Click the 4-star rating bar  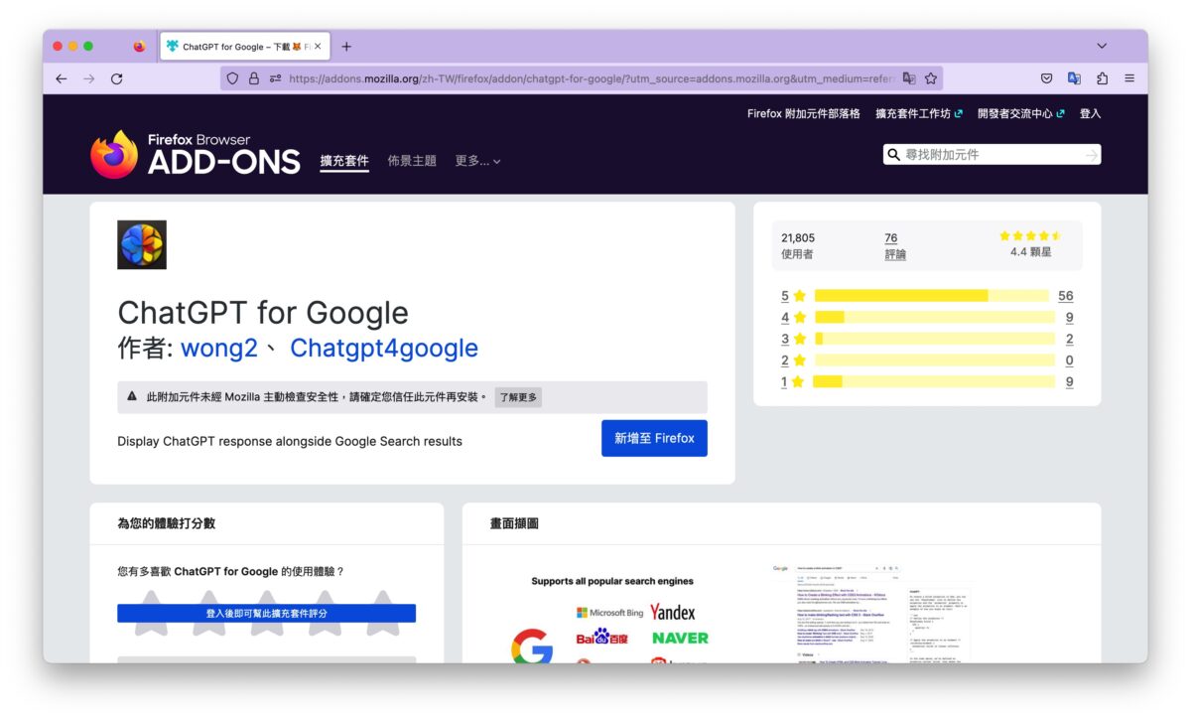click(935, 318)
